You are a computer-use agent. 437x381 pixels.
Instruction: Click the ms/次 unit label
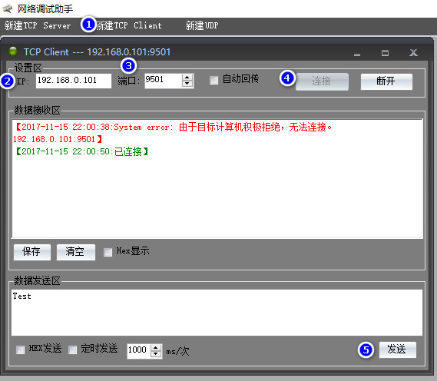tap(177, 351)
